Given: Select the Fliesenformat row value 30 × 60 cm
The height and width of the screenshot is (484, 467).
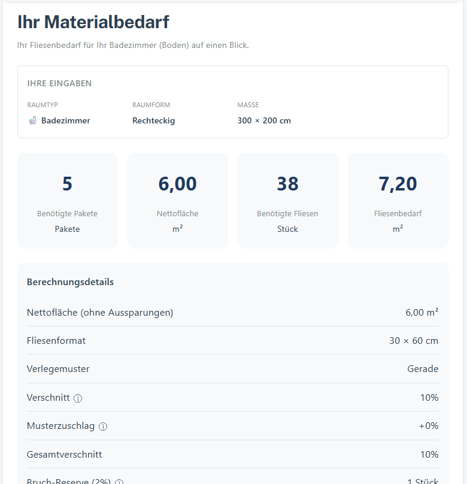Looking at the screenshot, I should (413, 341).
